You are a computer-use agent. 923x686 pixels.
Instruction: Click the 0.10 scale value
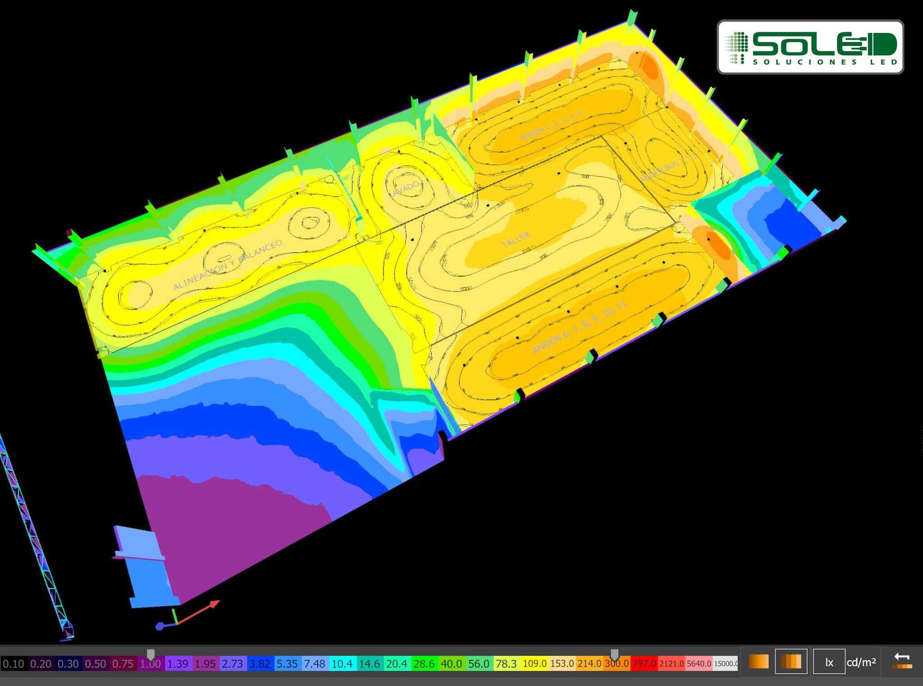pyautogui.click(x=14, y=664)
